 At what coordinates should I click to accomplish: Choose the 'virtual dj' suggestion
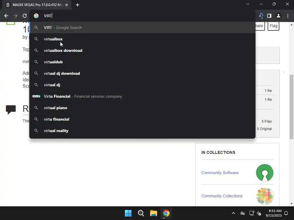(x=142, y=85)
